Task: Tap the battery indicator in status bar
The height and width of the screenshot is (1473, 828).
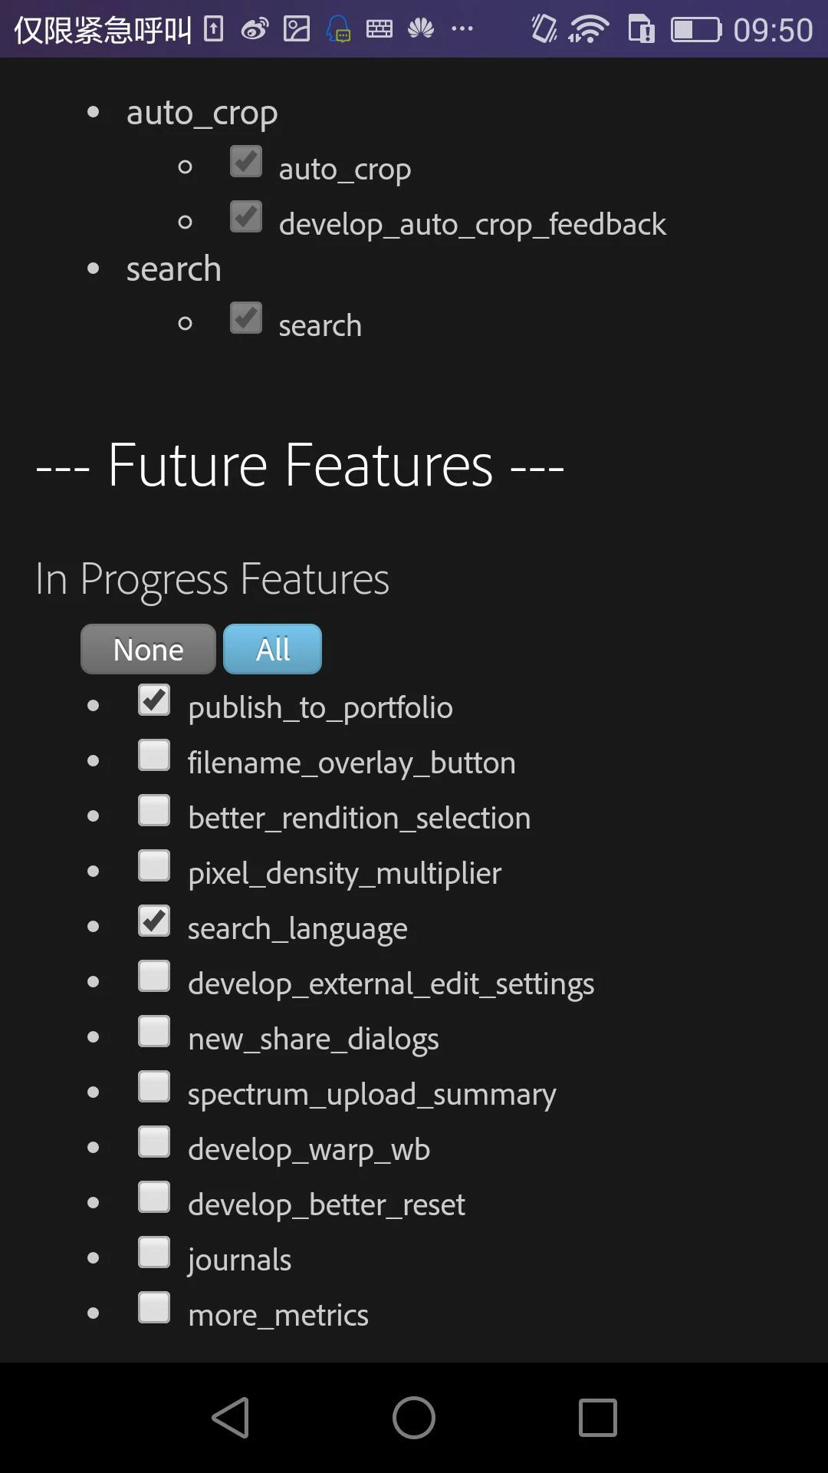Action: pos(695,30)
